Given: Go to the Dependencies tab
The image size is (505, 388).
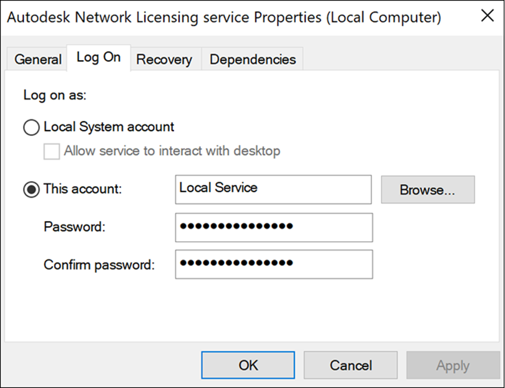Looking at the screenshot, I should [x=252, y=60].
